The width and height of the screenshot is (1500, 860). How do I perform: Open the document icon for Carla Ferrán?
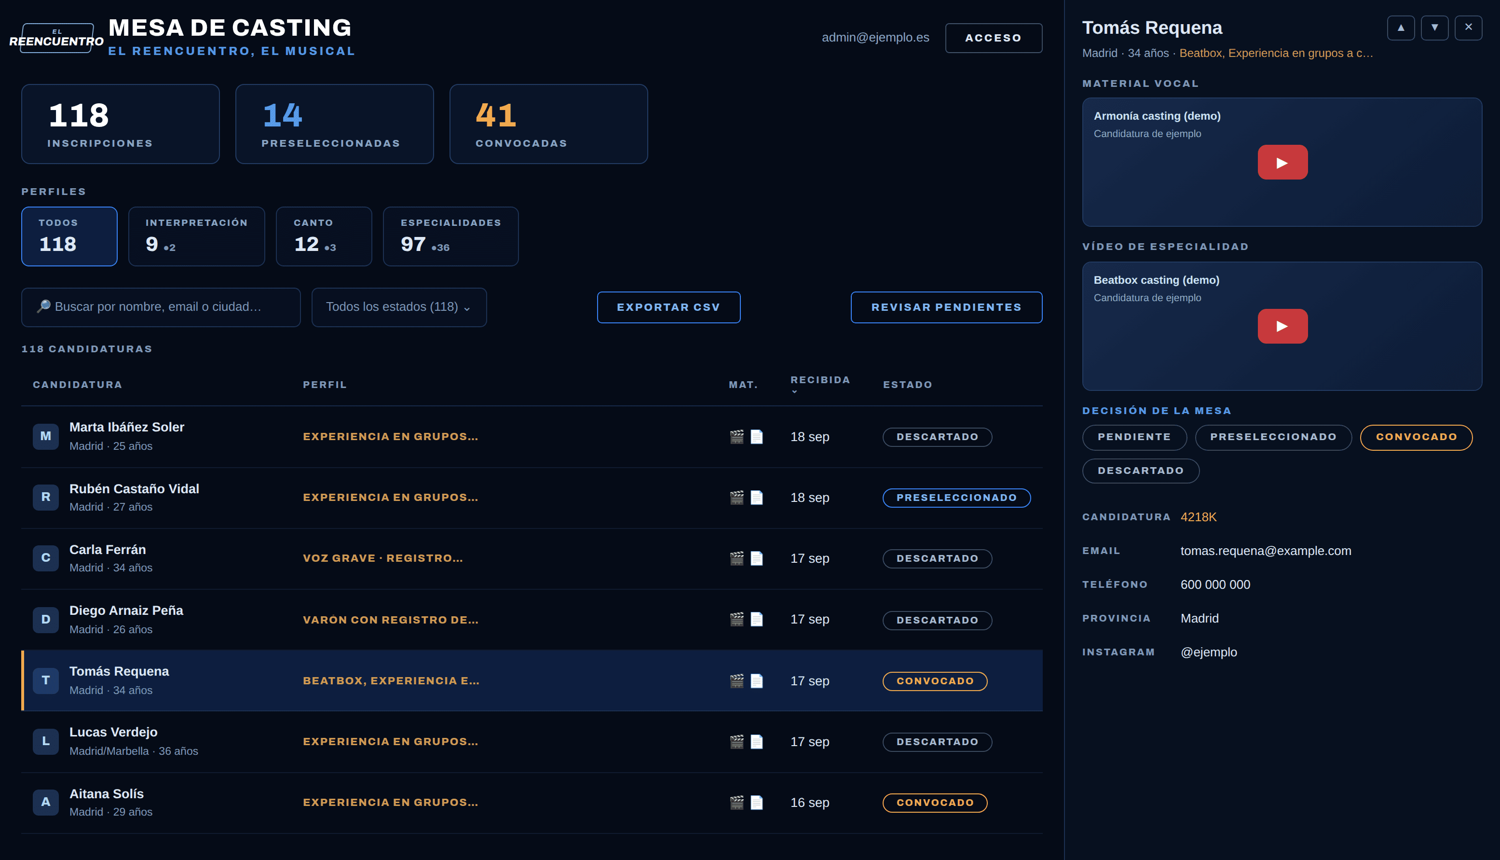tap(756, 558)
